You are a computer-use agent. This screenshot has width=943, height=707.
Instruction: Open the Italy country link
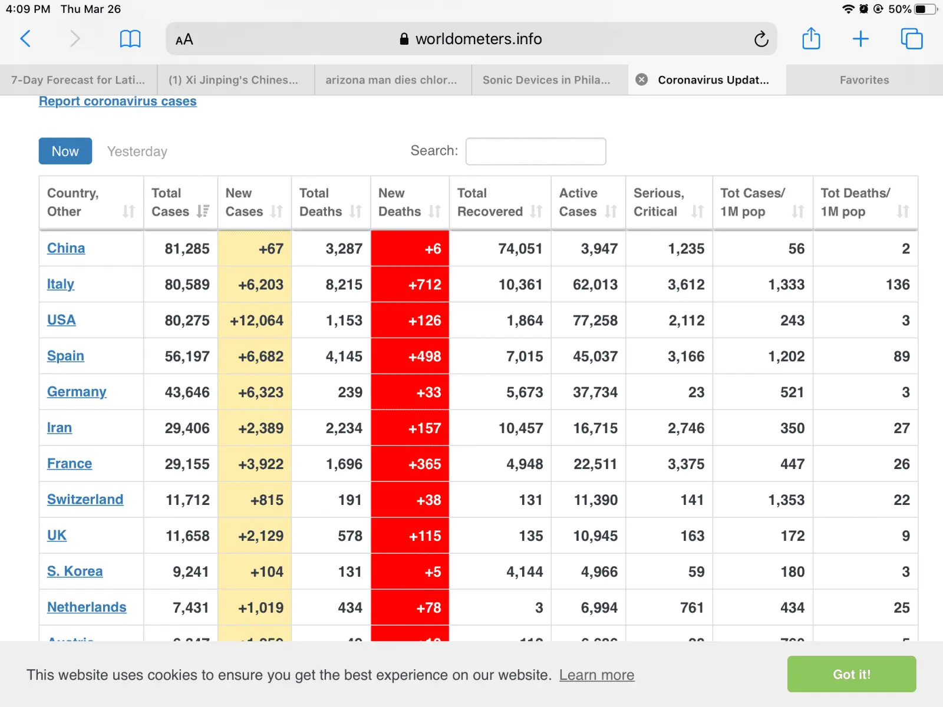tap(61, 284)
